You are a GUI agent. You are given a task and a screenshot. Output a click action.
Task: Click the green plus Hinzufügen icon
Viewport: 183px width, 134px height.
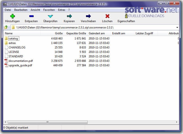pos(13,16)
